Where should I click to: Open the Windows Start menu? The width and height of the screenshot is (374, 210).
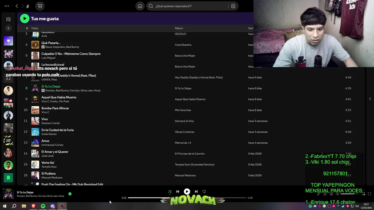click(x=5, y=206)
